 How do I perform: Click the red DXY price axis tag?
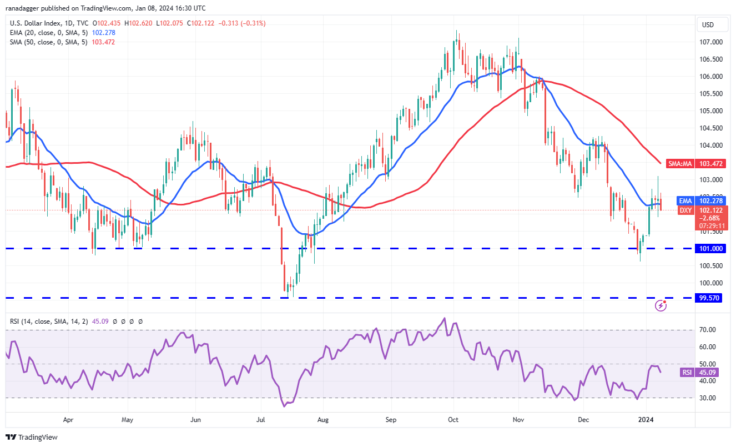(686, 210)
